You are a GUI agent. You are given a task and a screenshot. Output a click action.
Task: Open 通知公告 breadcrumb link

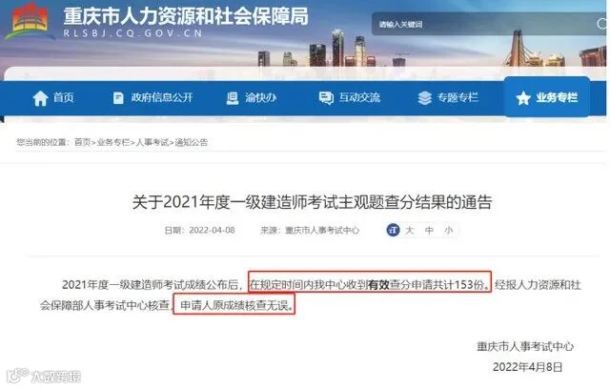coord(191,142)
